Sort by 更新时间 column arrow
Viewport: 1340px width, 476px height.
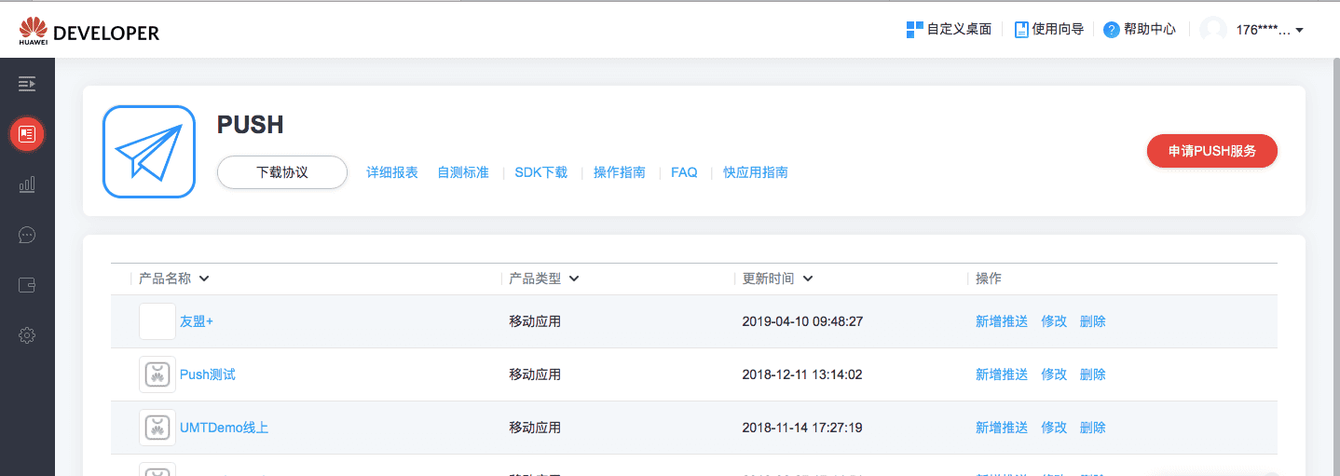(807, 279)
